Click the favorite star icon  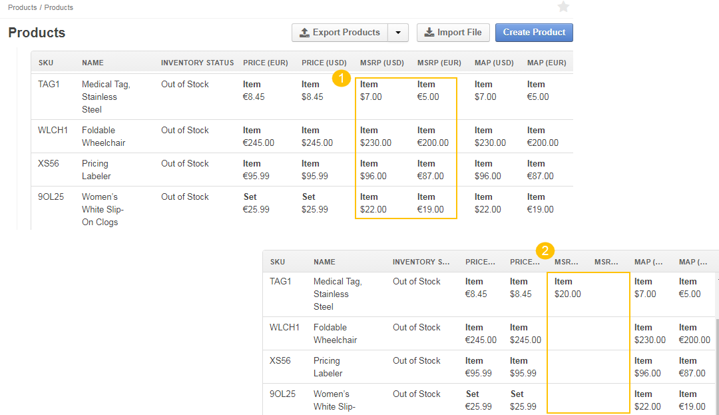click(563, 7)
